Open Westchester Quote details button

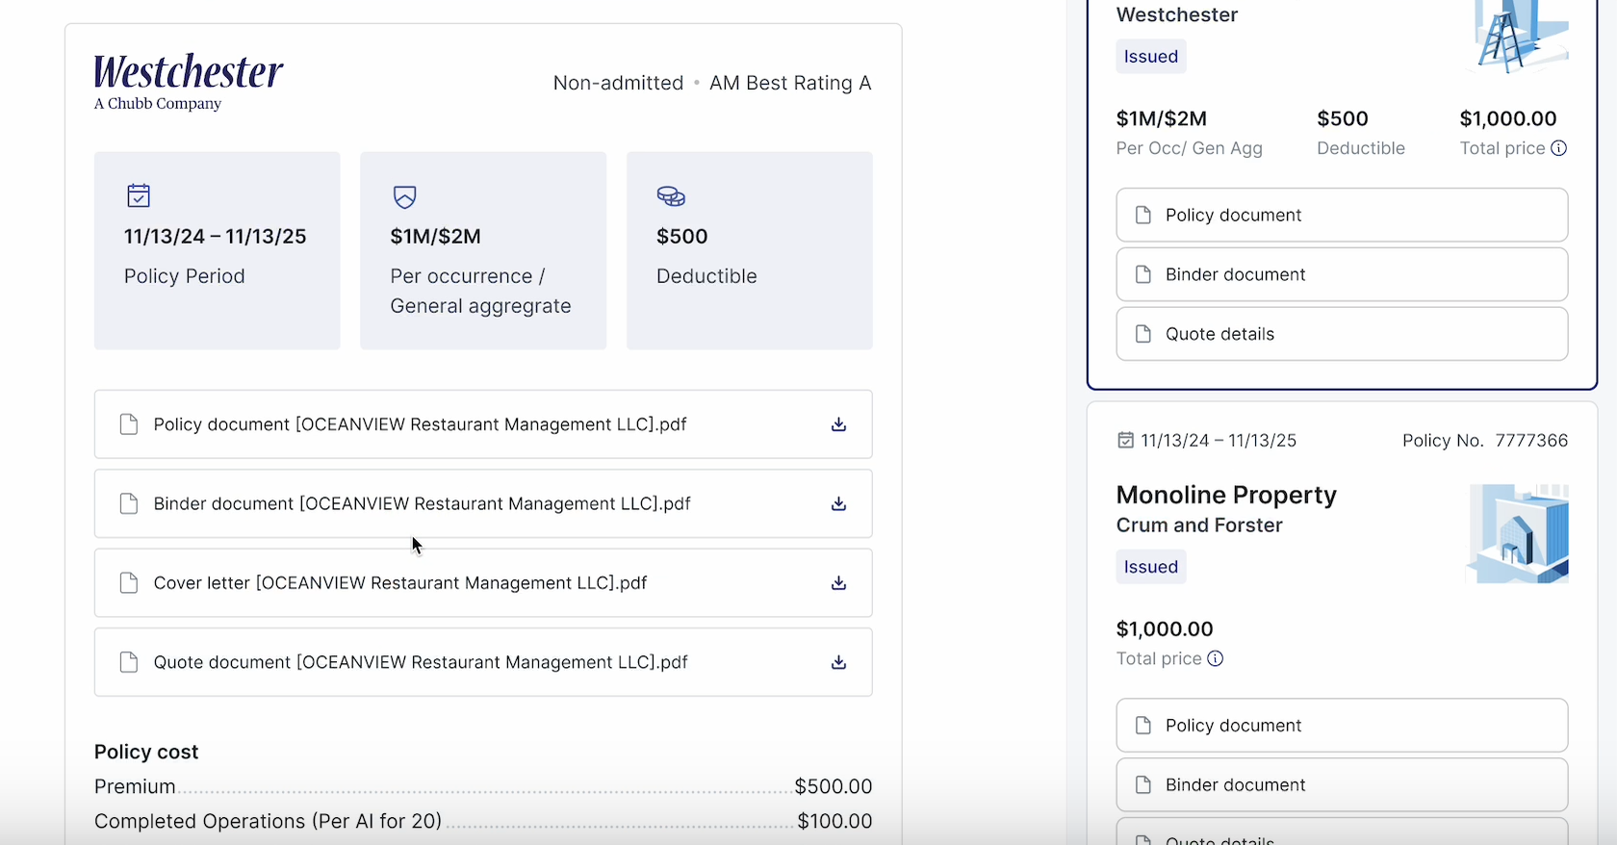click(1341, 334)
